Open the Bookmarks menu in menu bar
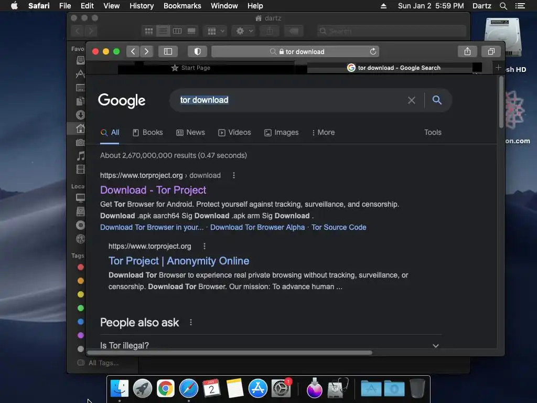 (x=182, y=6)
